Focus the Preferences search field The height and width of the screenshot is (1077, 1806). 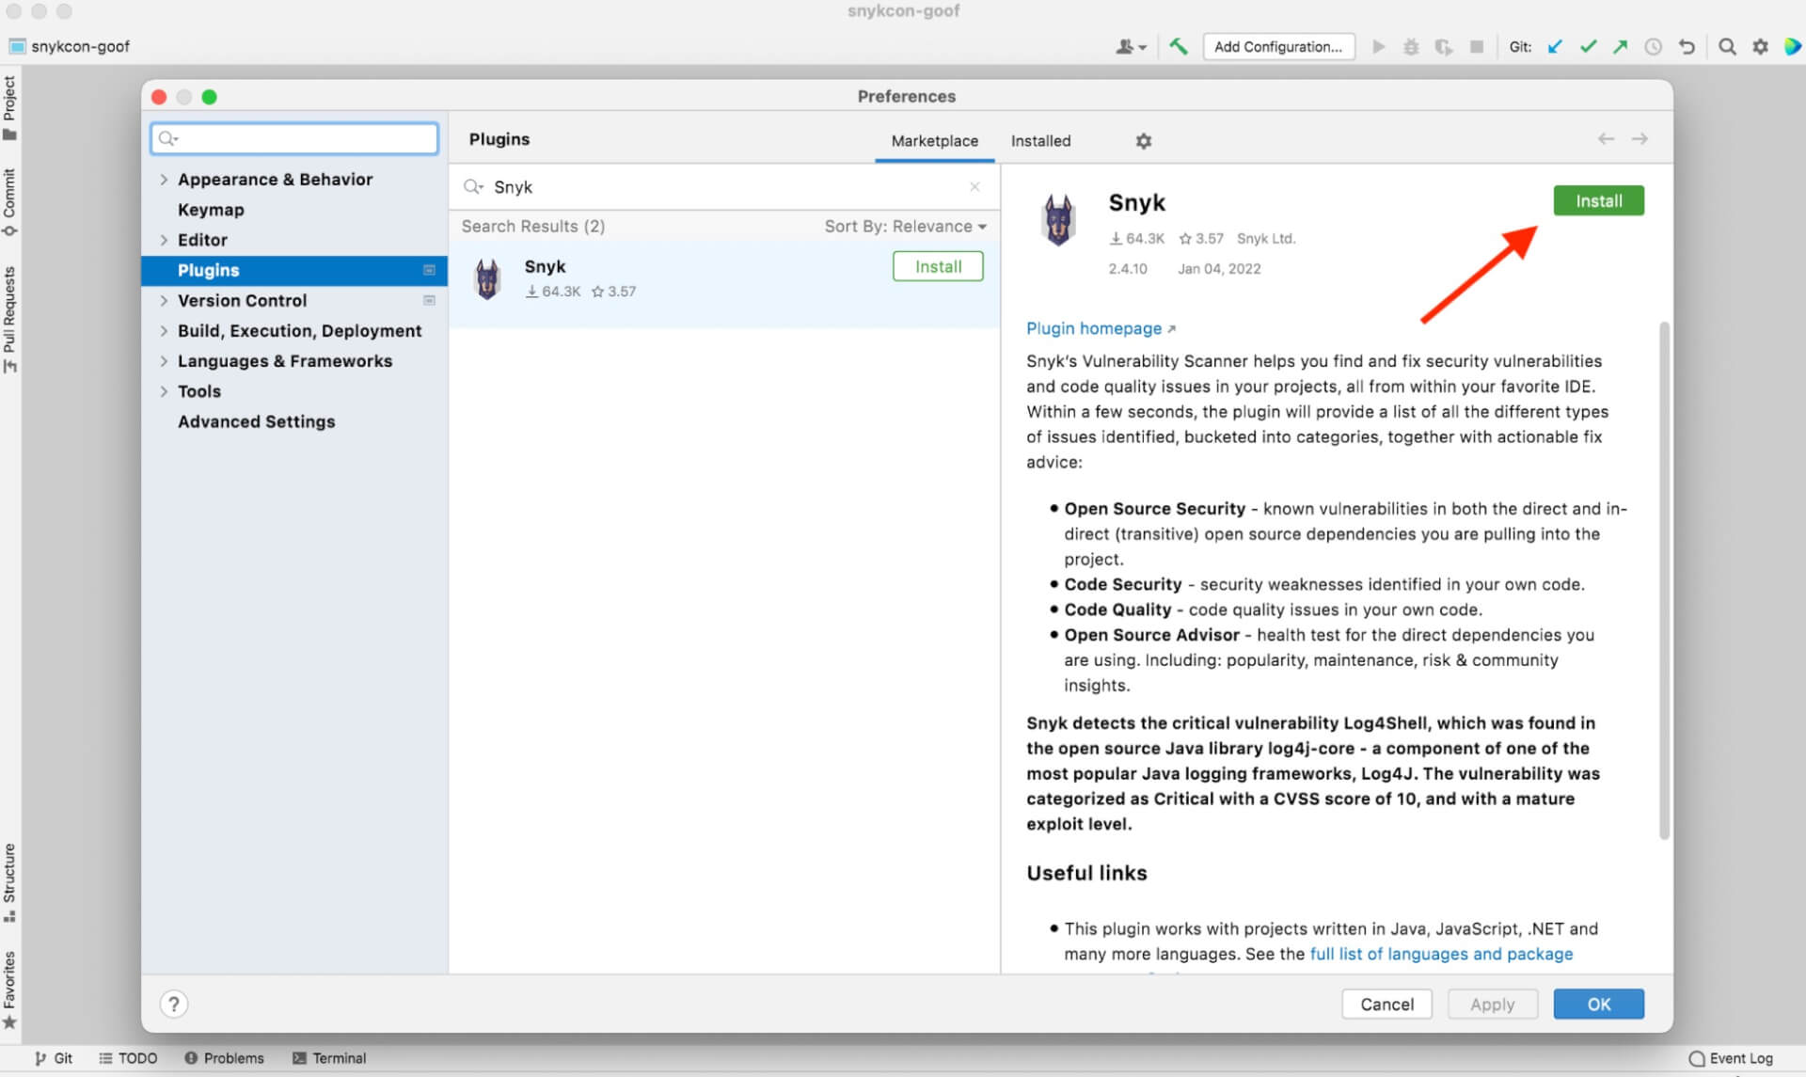(x=294, y=138)
